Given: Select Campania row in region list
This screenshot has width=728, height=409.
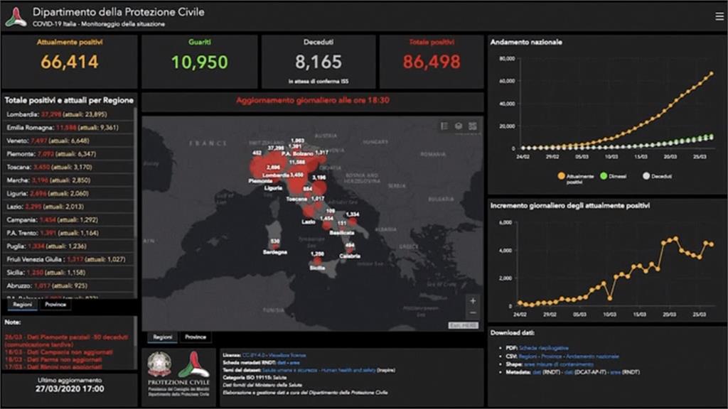Looking at the screenshot, I should point(68,220).
